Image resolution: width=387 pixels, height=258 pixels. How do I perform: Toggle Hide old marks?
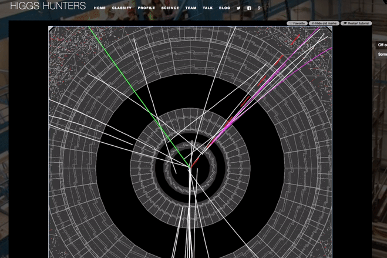[324, 23]
